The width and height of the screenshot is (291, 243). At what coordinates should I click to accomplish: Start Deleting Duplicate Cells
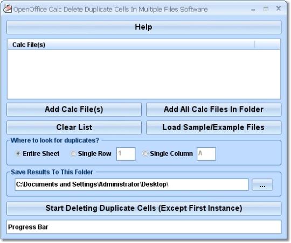[144, 209]
